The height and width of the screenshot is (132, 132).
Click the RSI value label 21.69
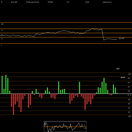pyautogui.click(x=121, y=38)
